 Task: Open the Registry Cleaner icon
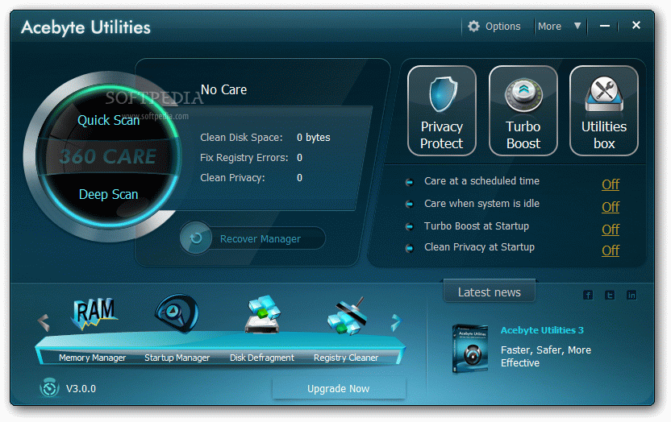pos(347,316)
